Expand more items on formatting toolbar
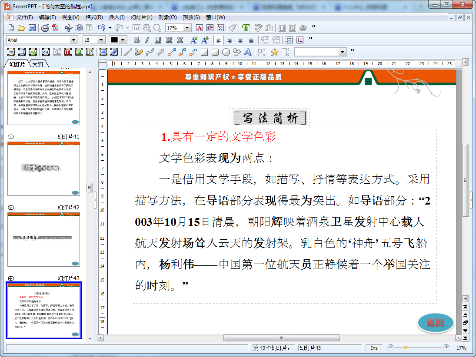 (x=310, y=38)
